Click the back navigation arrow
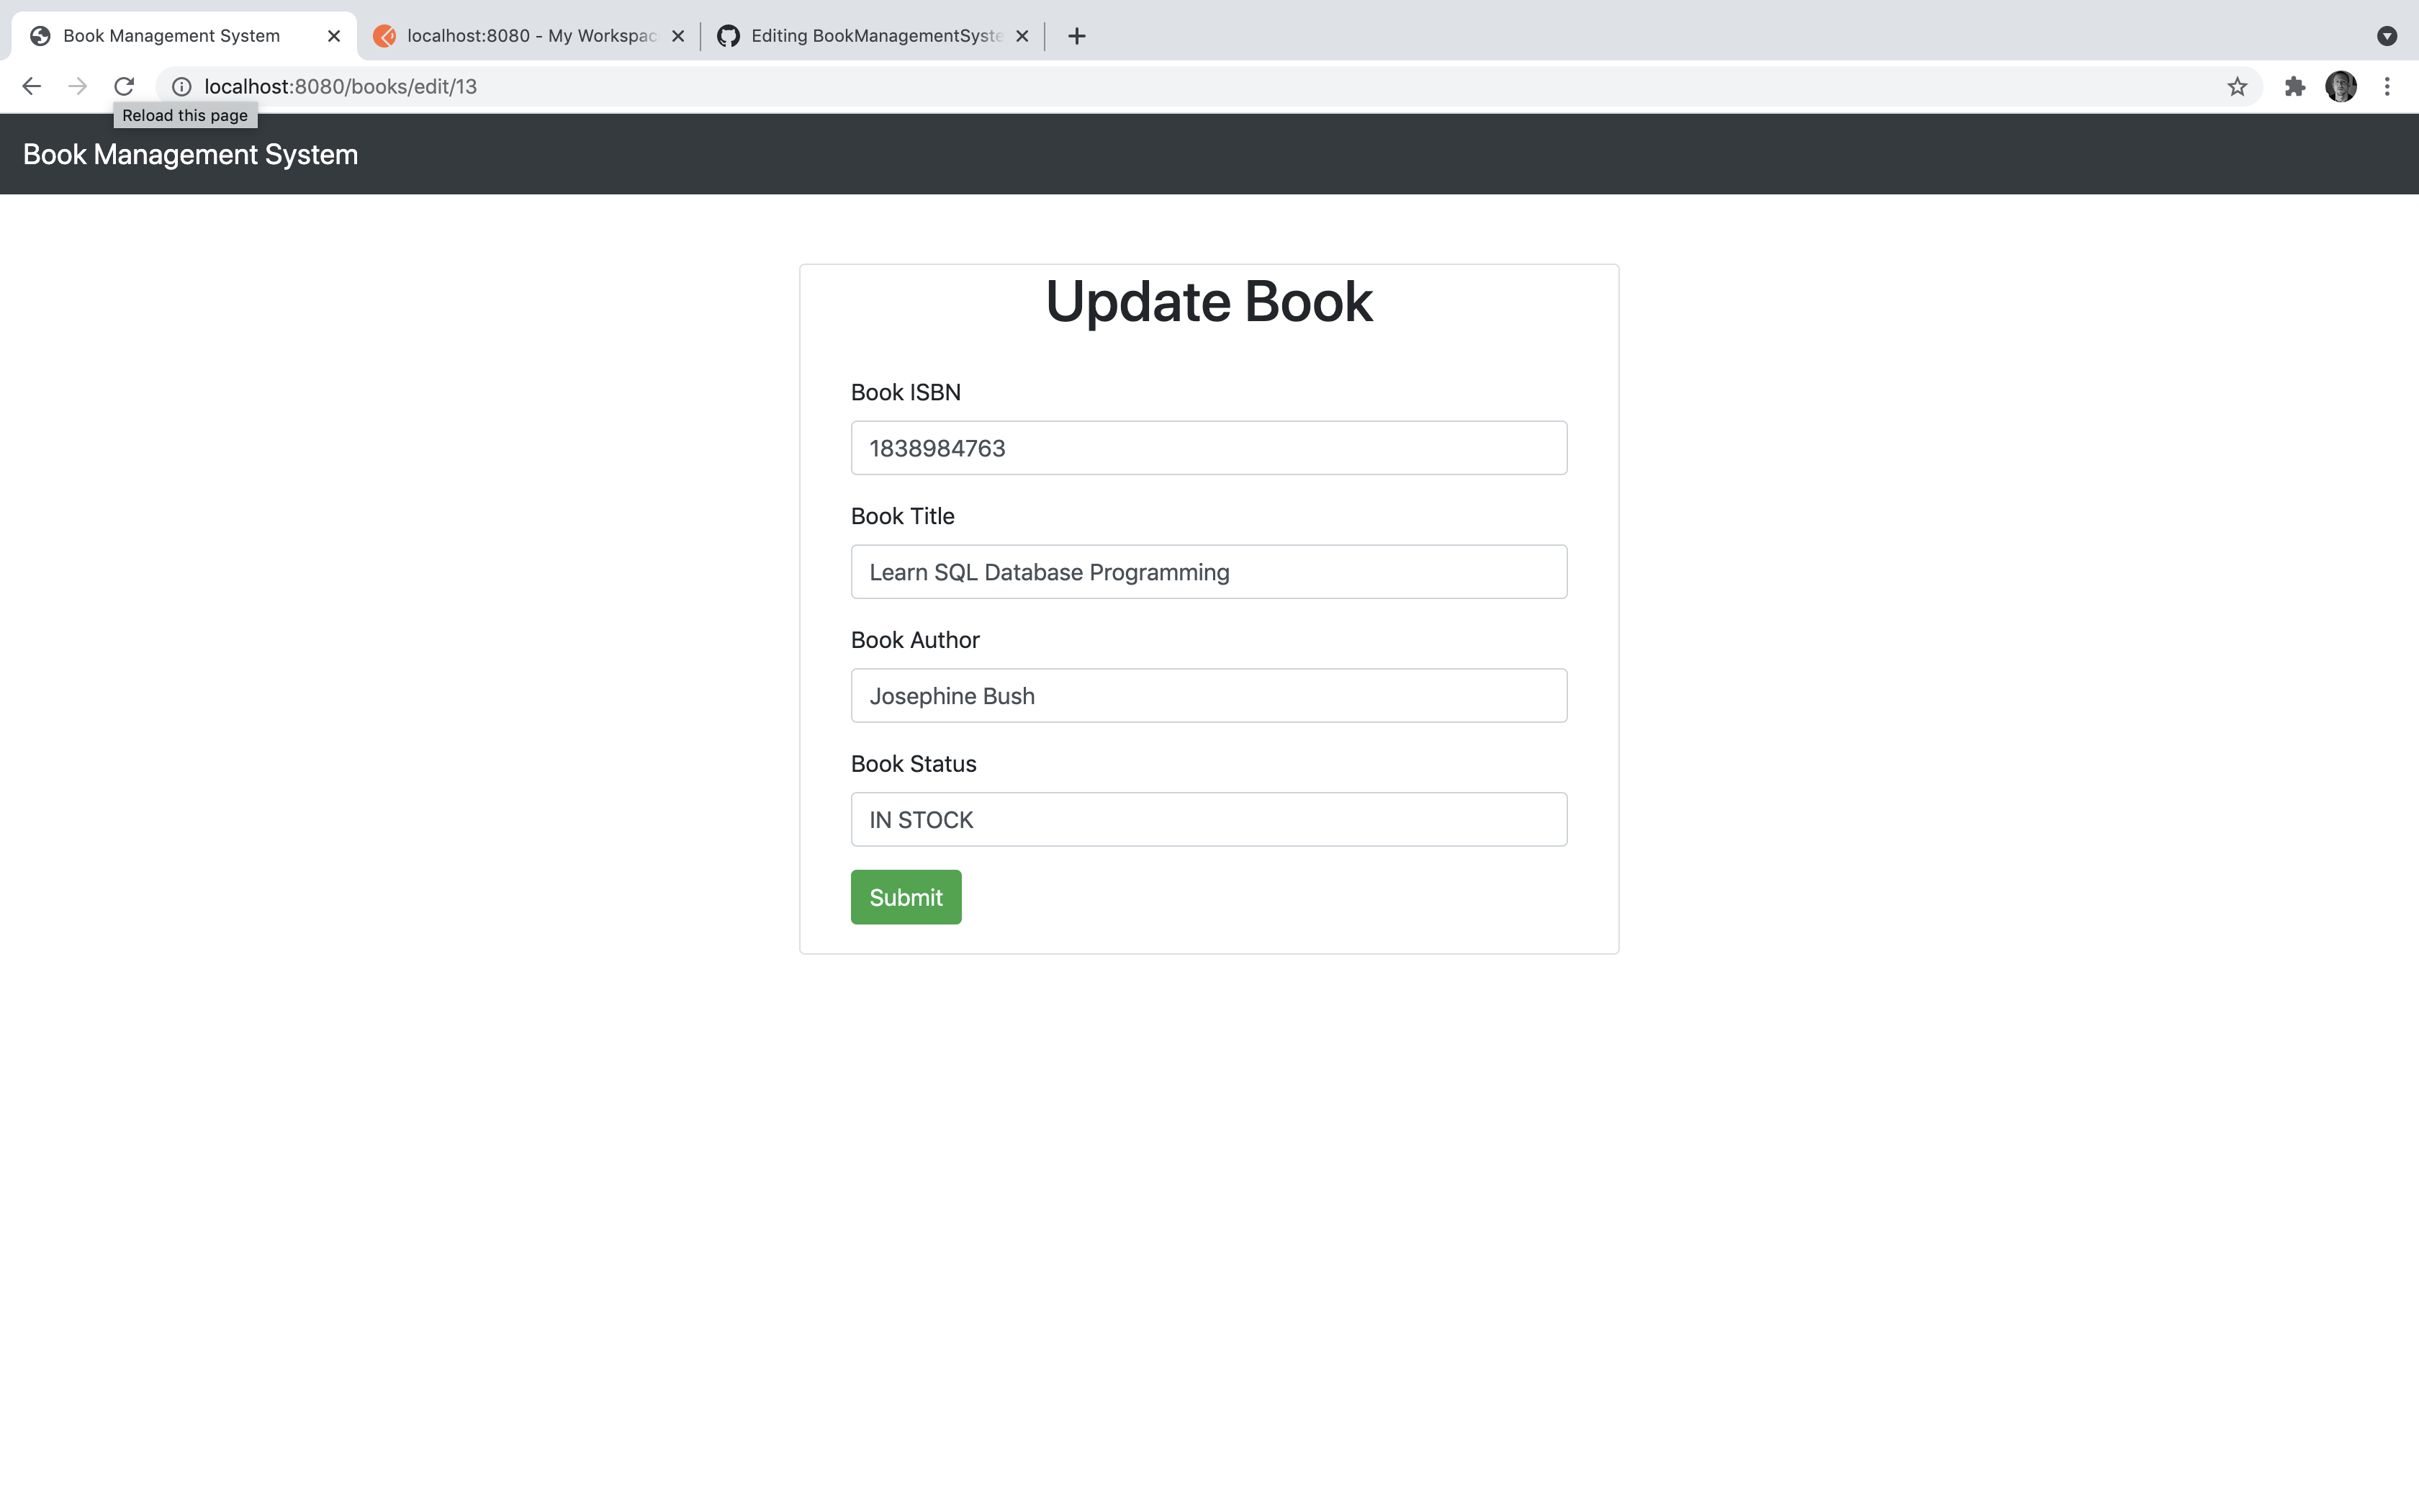2419x1512 pixels. [x=31, y=86]
